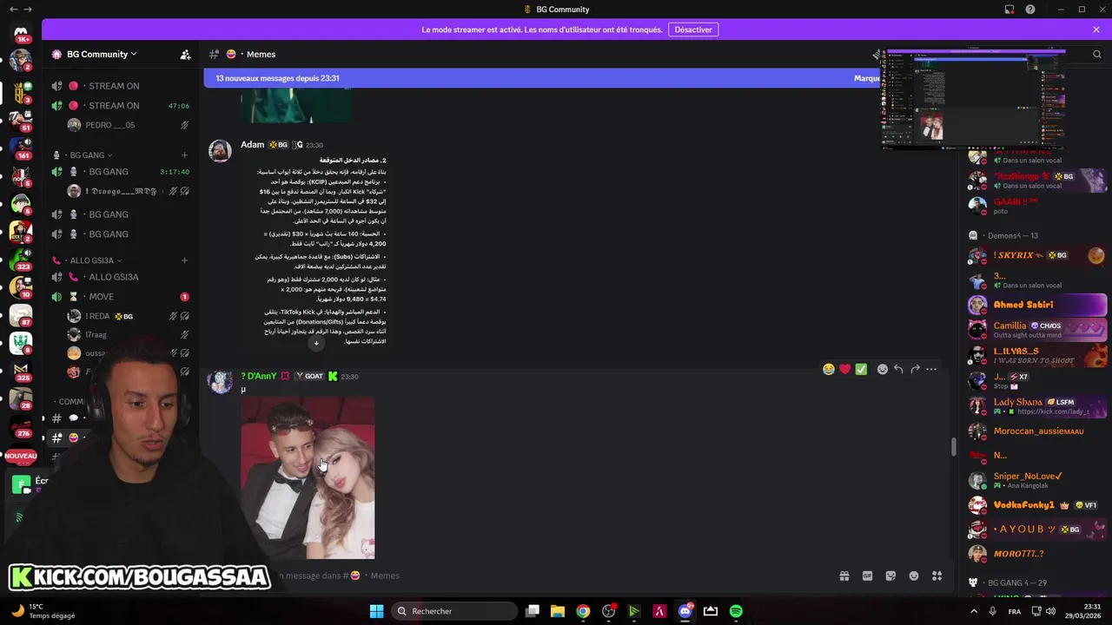The height and width of the screenshot is (625, 1112).
Task: Mark messages as read with Marquer
Action: pos(867,78)
